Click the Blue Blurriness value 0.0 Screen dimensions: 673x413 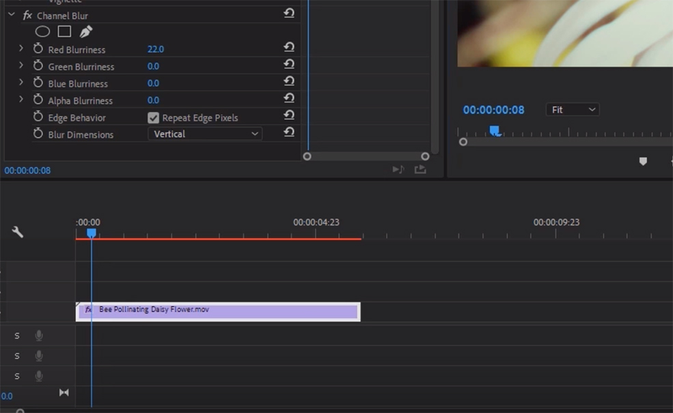(x=153, y=83)
